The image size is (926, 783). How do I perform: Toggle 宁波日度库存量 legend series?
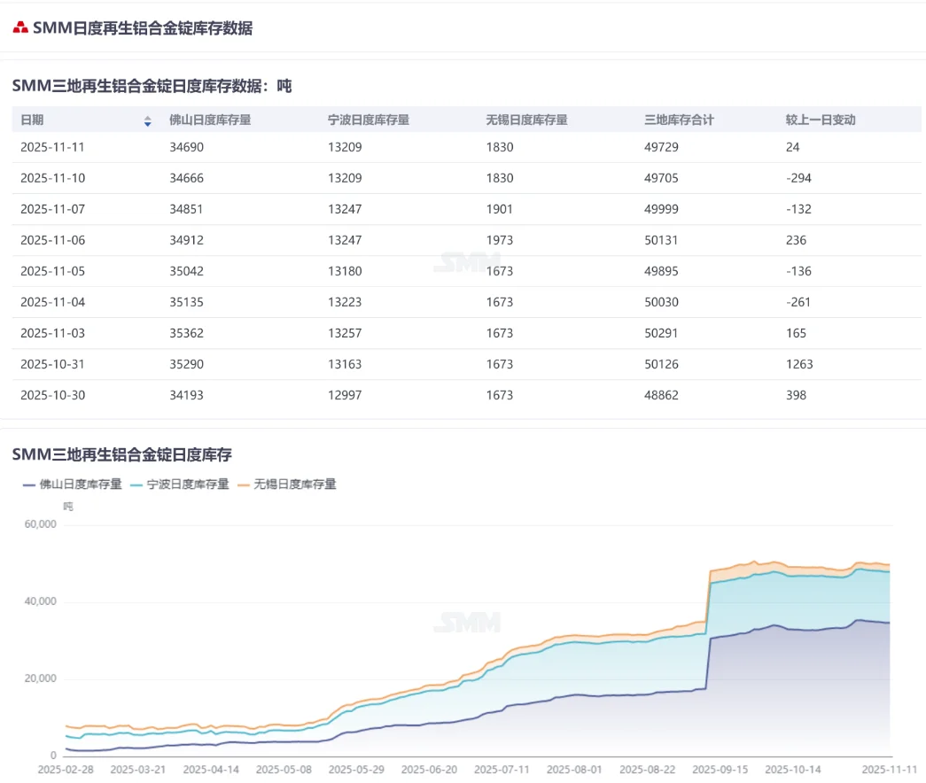(180, 485)
